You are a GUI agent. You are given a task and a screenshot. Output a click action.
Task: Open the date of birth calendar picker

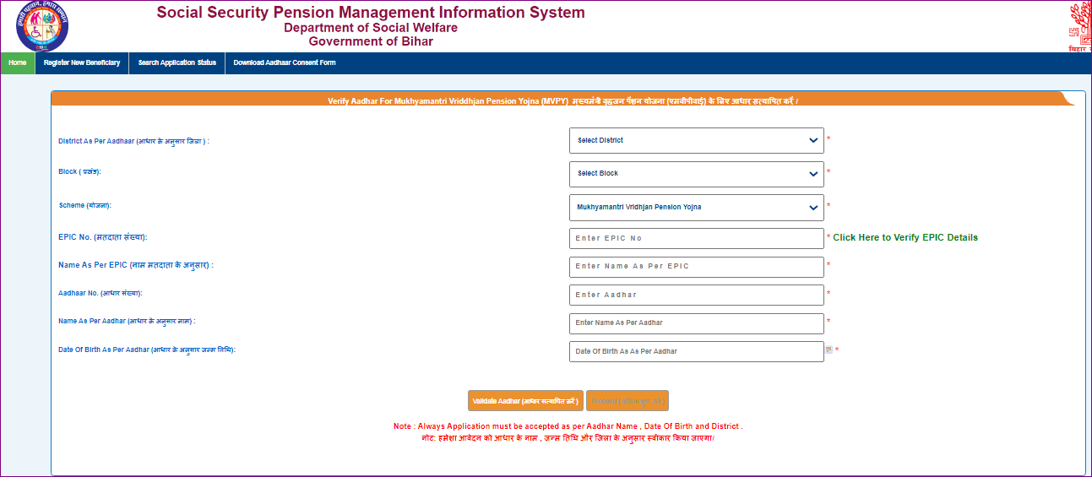pyautogui.click(x=829, y=350)
